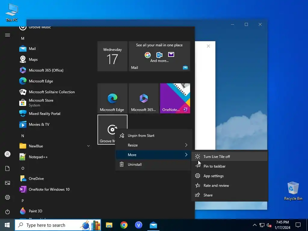
Task: Jump to letter M section header
Action: point(23,38)
